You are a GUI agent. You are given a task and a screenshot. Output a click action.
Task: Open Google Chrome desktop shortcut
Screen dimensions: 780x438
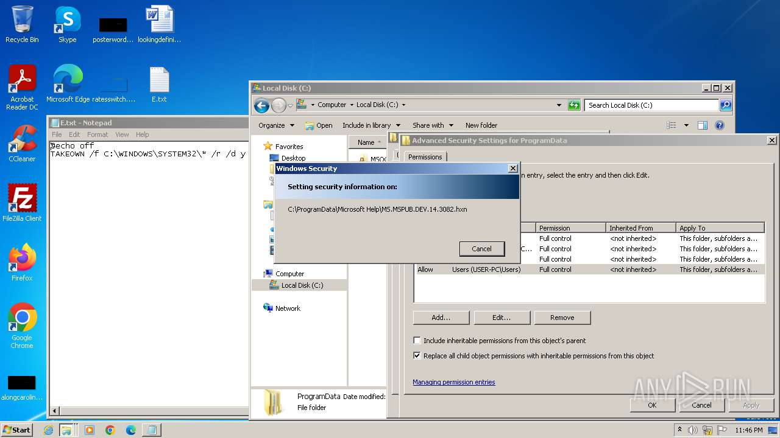coord(22,326)
